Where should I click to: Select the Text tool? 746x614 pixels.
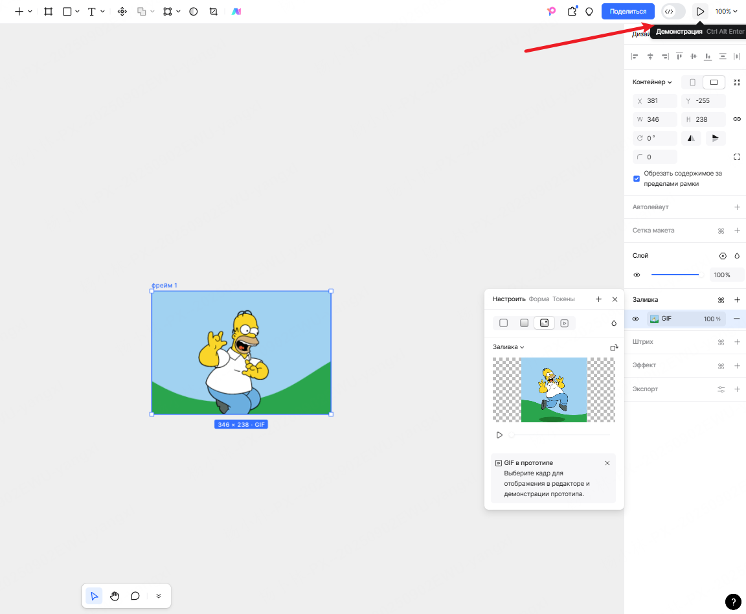pos(91,12)
